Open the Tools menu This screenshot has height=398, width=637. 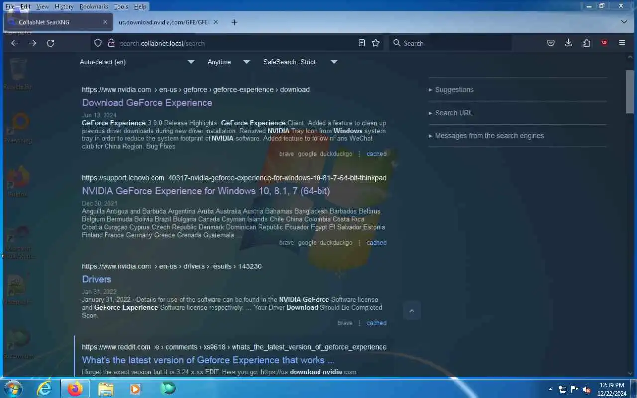coord(121,6)
